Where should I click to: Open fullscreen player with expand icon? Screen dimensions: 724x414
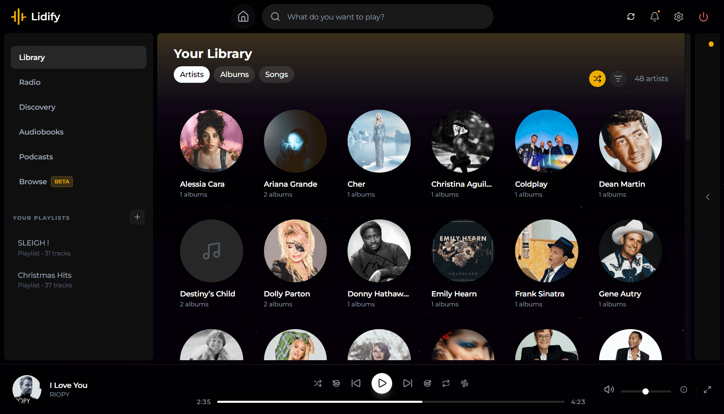707,390
